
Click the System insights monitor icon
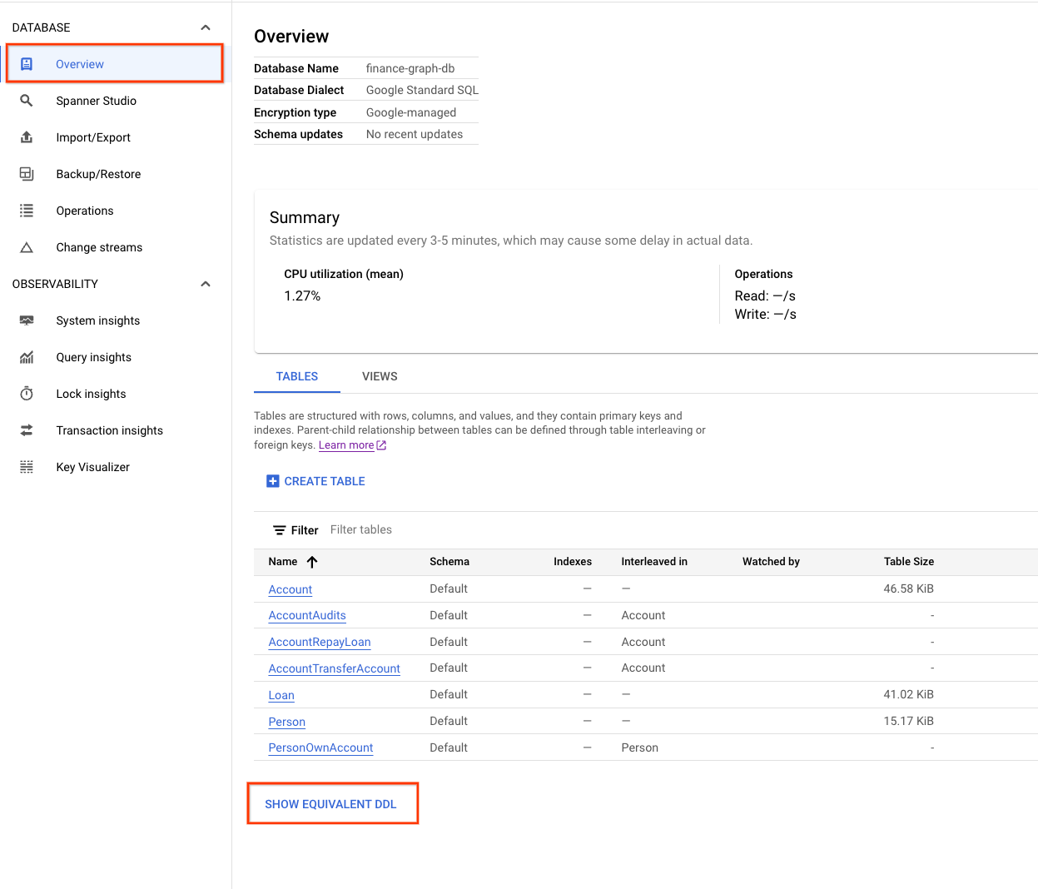27,320
